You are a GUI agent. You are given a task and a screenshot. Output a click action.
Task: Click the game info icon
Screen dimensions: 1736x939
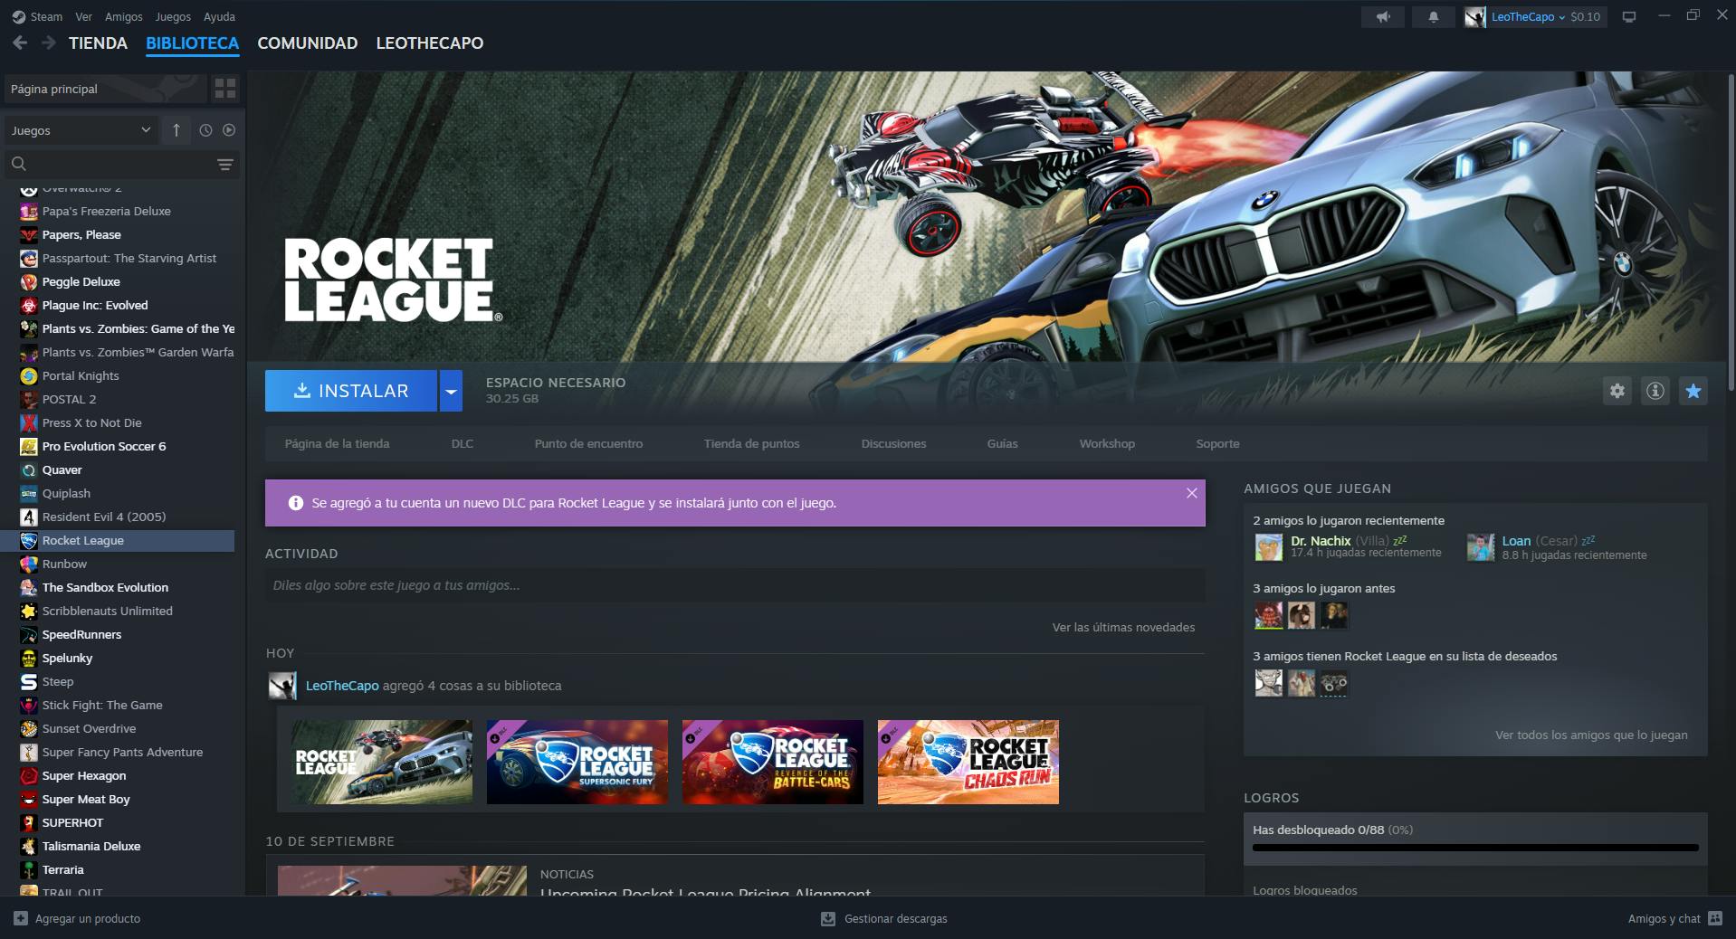(x=1655, y=391)
